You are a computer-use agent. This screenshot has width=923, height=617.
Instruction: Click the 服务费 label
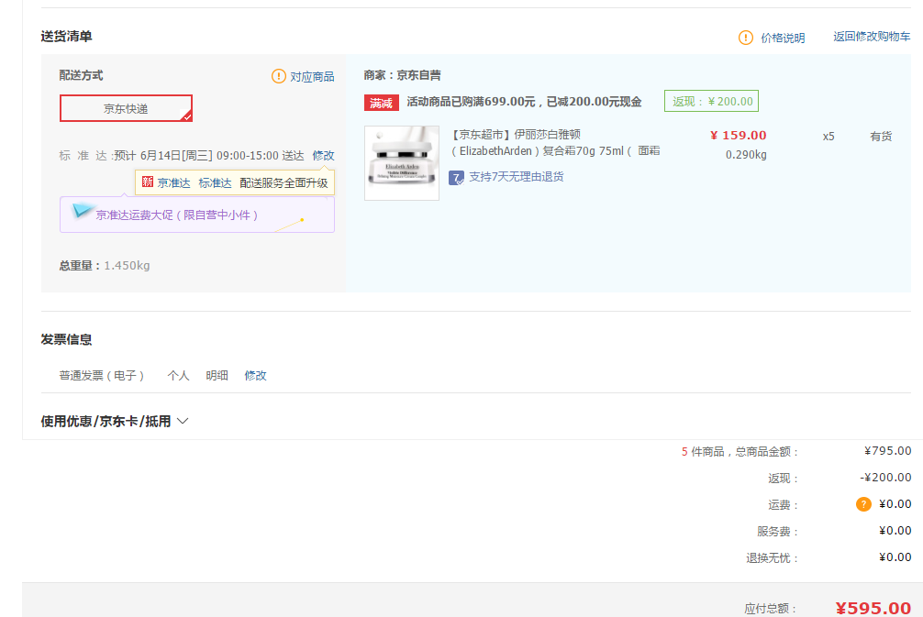coord(778,531)
